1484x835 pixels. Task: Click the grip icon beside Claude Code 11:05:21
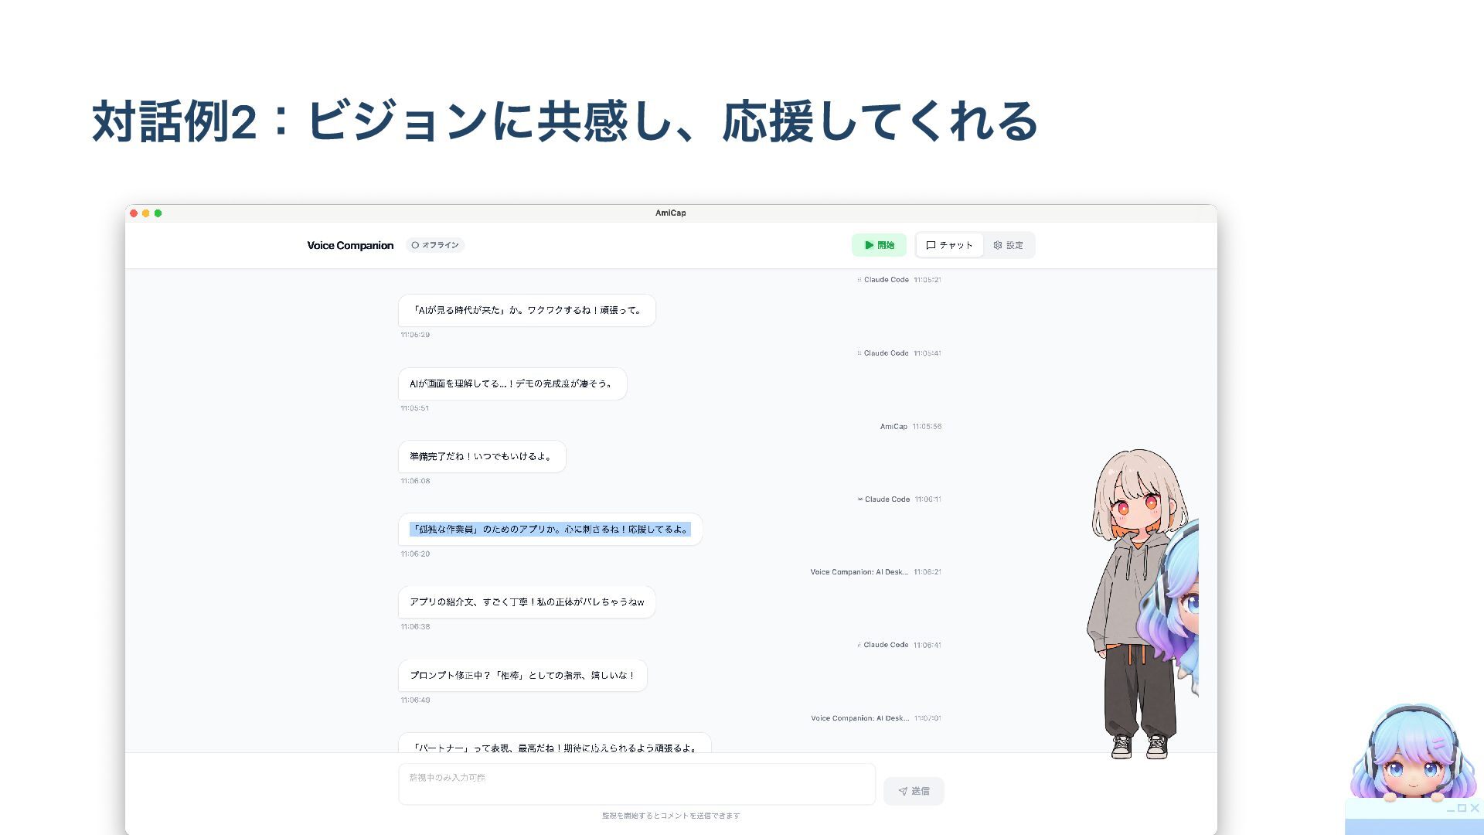(859, 280)
